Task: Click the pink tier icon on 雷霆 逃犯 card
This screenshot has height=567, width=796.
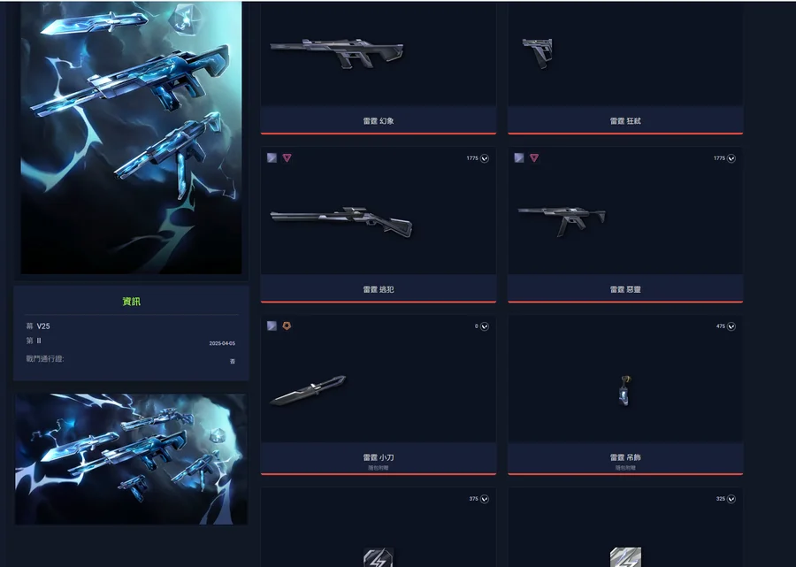Action: pyautogui.click(x=287, y=157)
